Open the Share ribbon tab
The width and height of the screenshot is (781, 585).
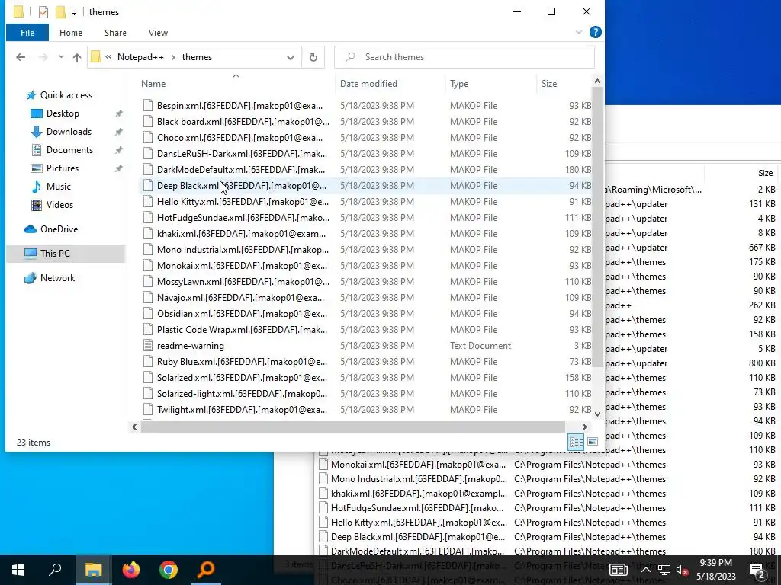[115, 33]
